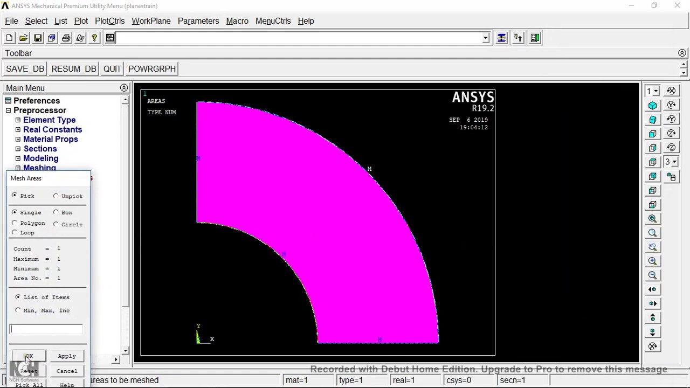Image resolution: width=690 pixels, height=388 pixels.
Task: Open the Contact Manager icon
Action: [x=535, y=38]
